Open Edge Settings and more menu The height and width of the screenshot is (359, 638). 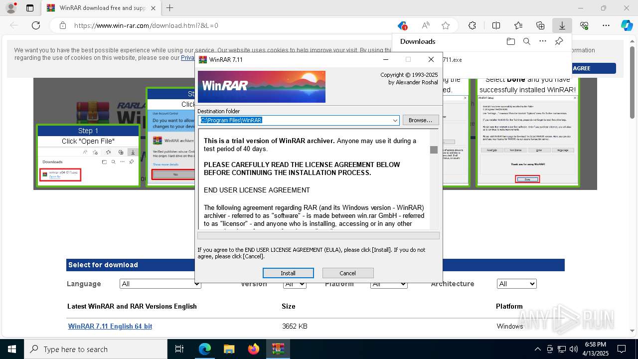[606, 25]
